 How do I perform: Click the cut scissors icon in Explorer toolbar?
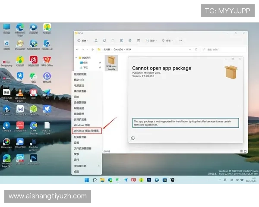[95, 41]
